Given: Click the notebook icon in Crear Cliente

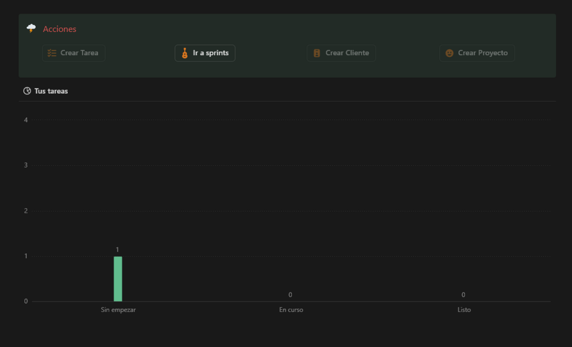Looking at the screenshot, I should (x=316, y=53).
